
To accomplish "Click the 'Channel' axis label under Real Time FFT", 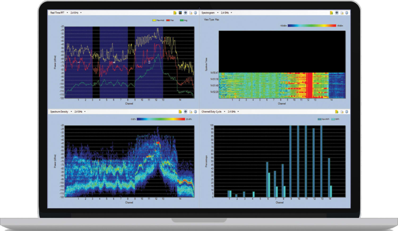I will coord(129,103).
